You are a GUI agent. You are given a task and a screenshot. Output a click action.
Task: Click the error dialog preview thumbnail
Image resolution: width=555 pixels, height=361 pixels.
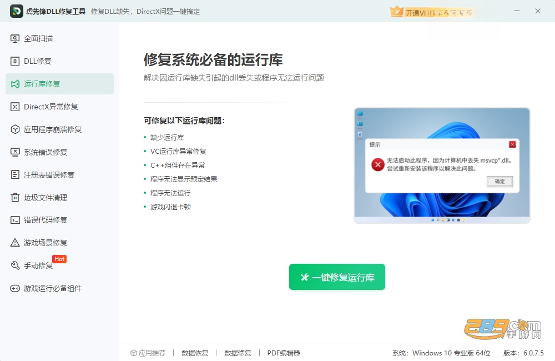pos(442,166)
